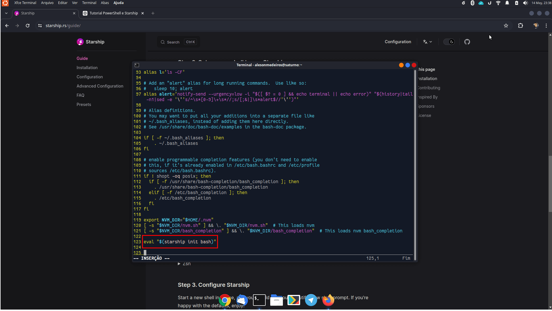
Task: Open the Presets sidebar link
Action: (84, 105)
